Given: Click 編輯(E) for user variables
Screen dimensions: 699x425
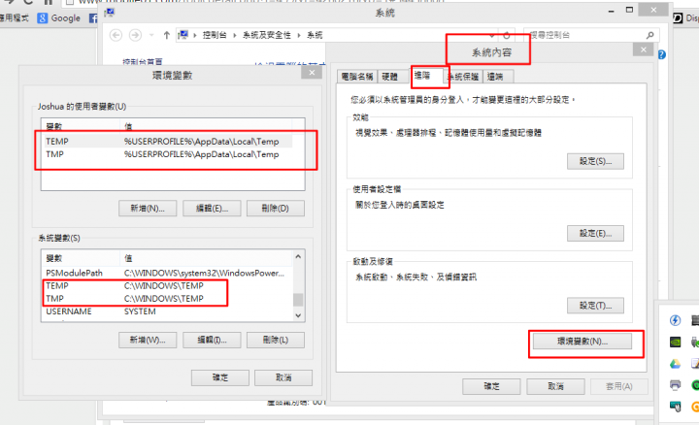Looking at the screenshot, I should tap(212, 209).
